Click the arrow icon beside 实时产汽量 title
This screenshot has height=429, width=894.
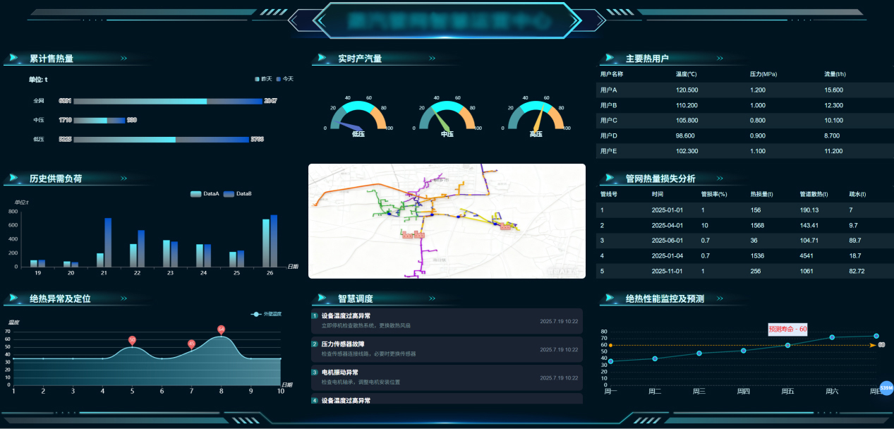[x=322, y=59]
